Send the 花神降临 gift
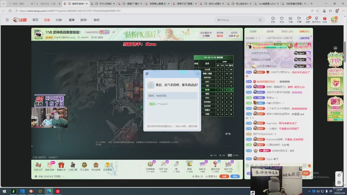This screenshot has width=347, height=195. point(151,167)
